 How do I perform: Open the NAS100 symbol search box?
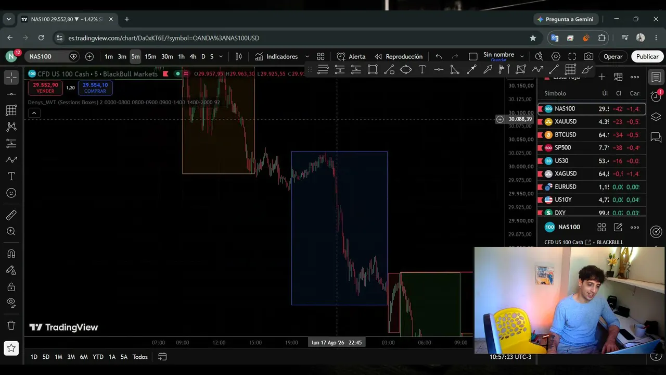(x=53, y=56)
